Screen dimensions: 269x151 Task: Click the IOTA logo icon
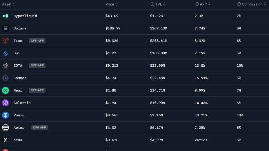coord(6,66)
